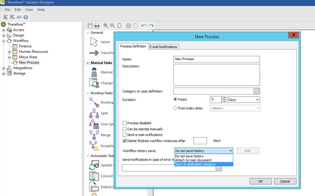Screen dimensions: 315x196
Task: Click the green Undo arrow
Action: point(144,26)
